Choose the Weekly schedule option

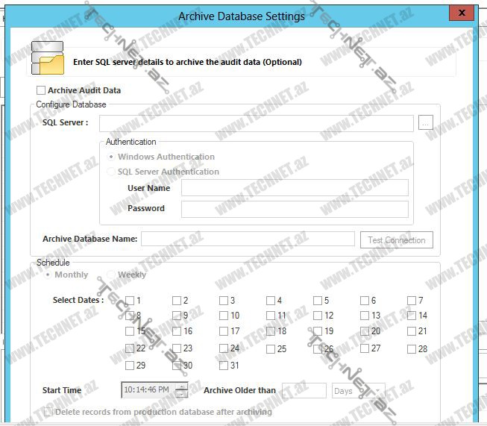coord(111,275)
